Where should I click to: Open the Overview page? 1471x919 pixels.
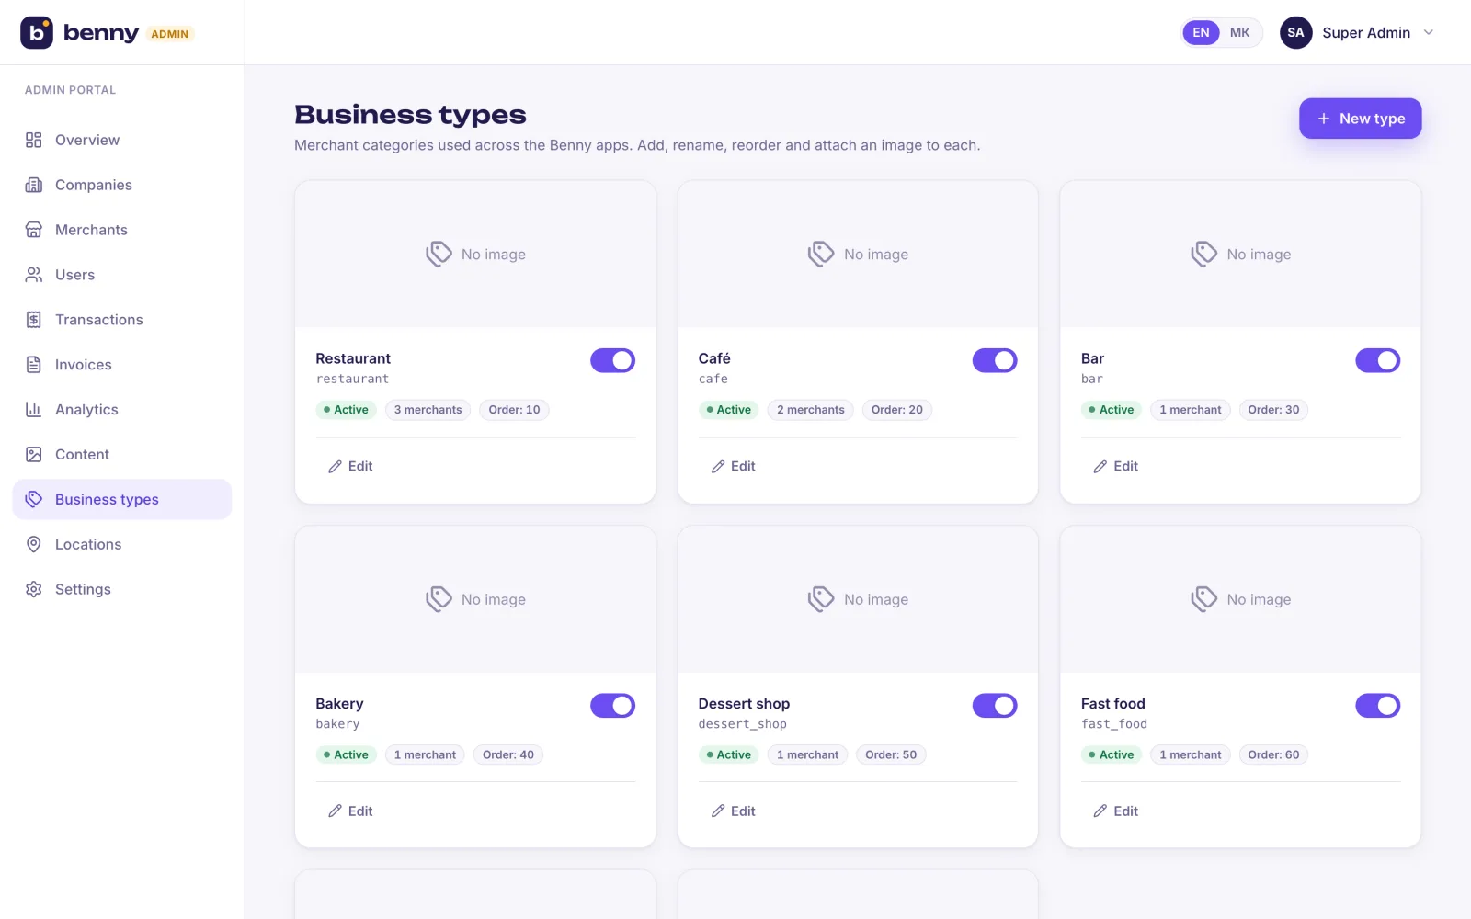(x=122, y=140)
